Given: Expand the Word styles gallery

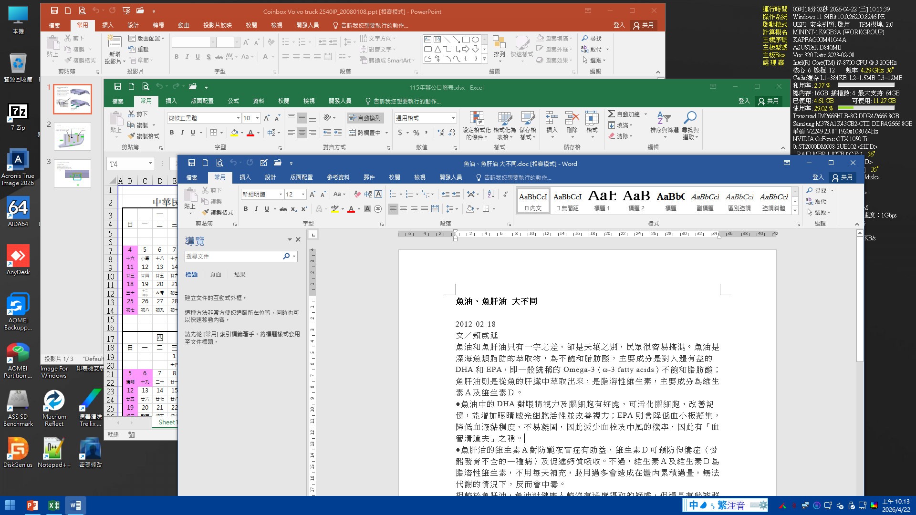Looking at the screenshot, I should point(795,210).
